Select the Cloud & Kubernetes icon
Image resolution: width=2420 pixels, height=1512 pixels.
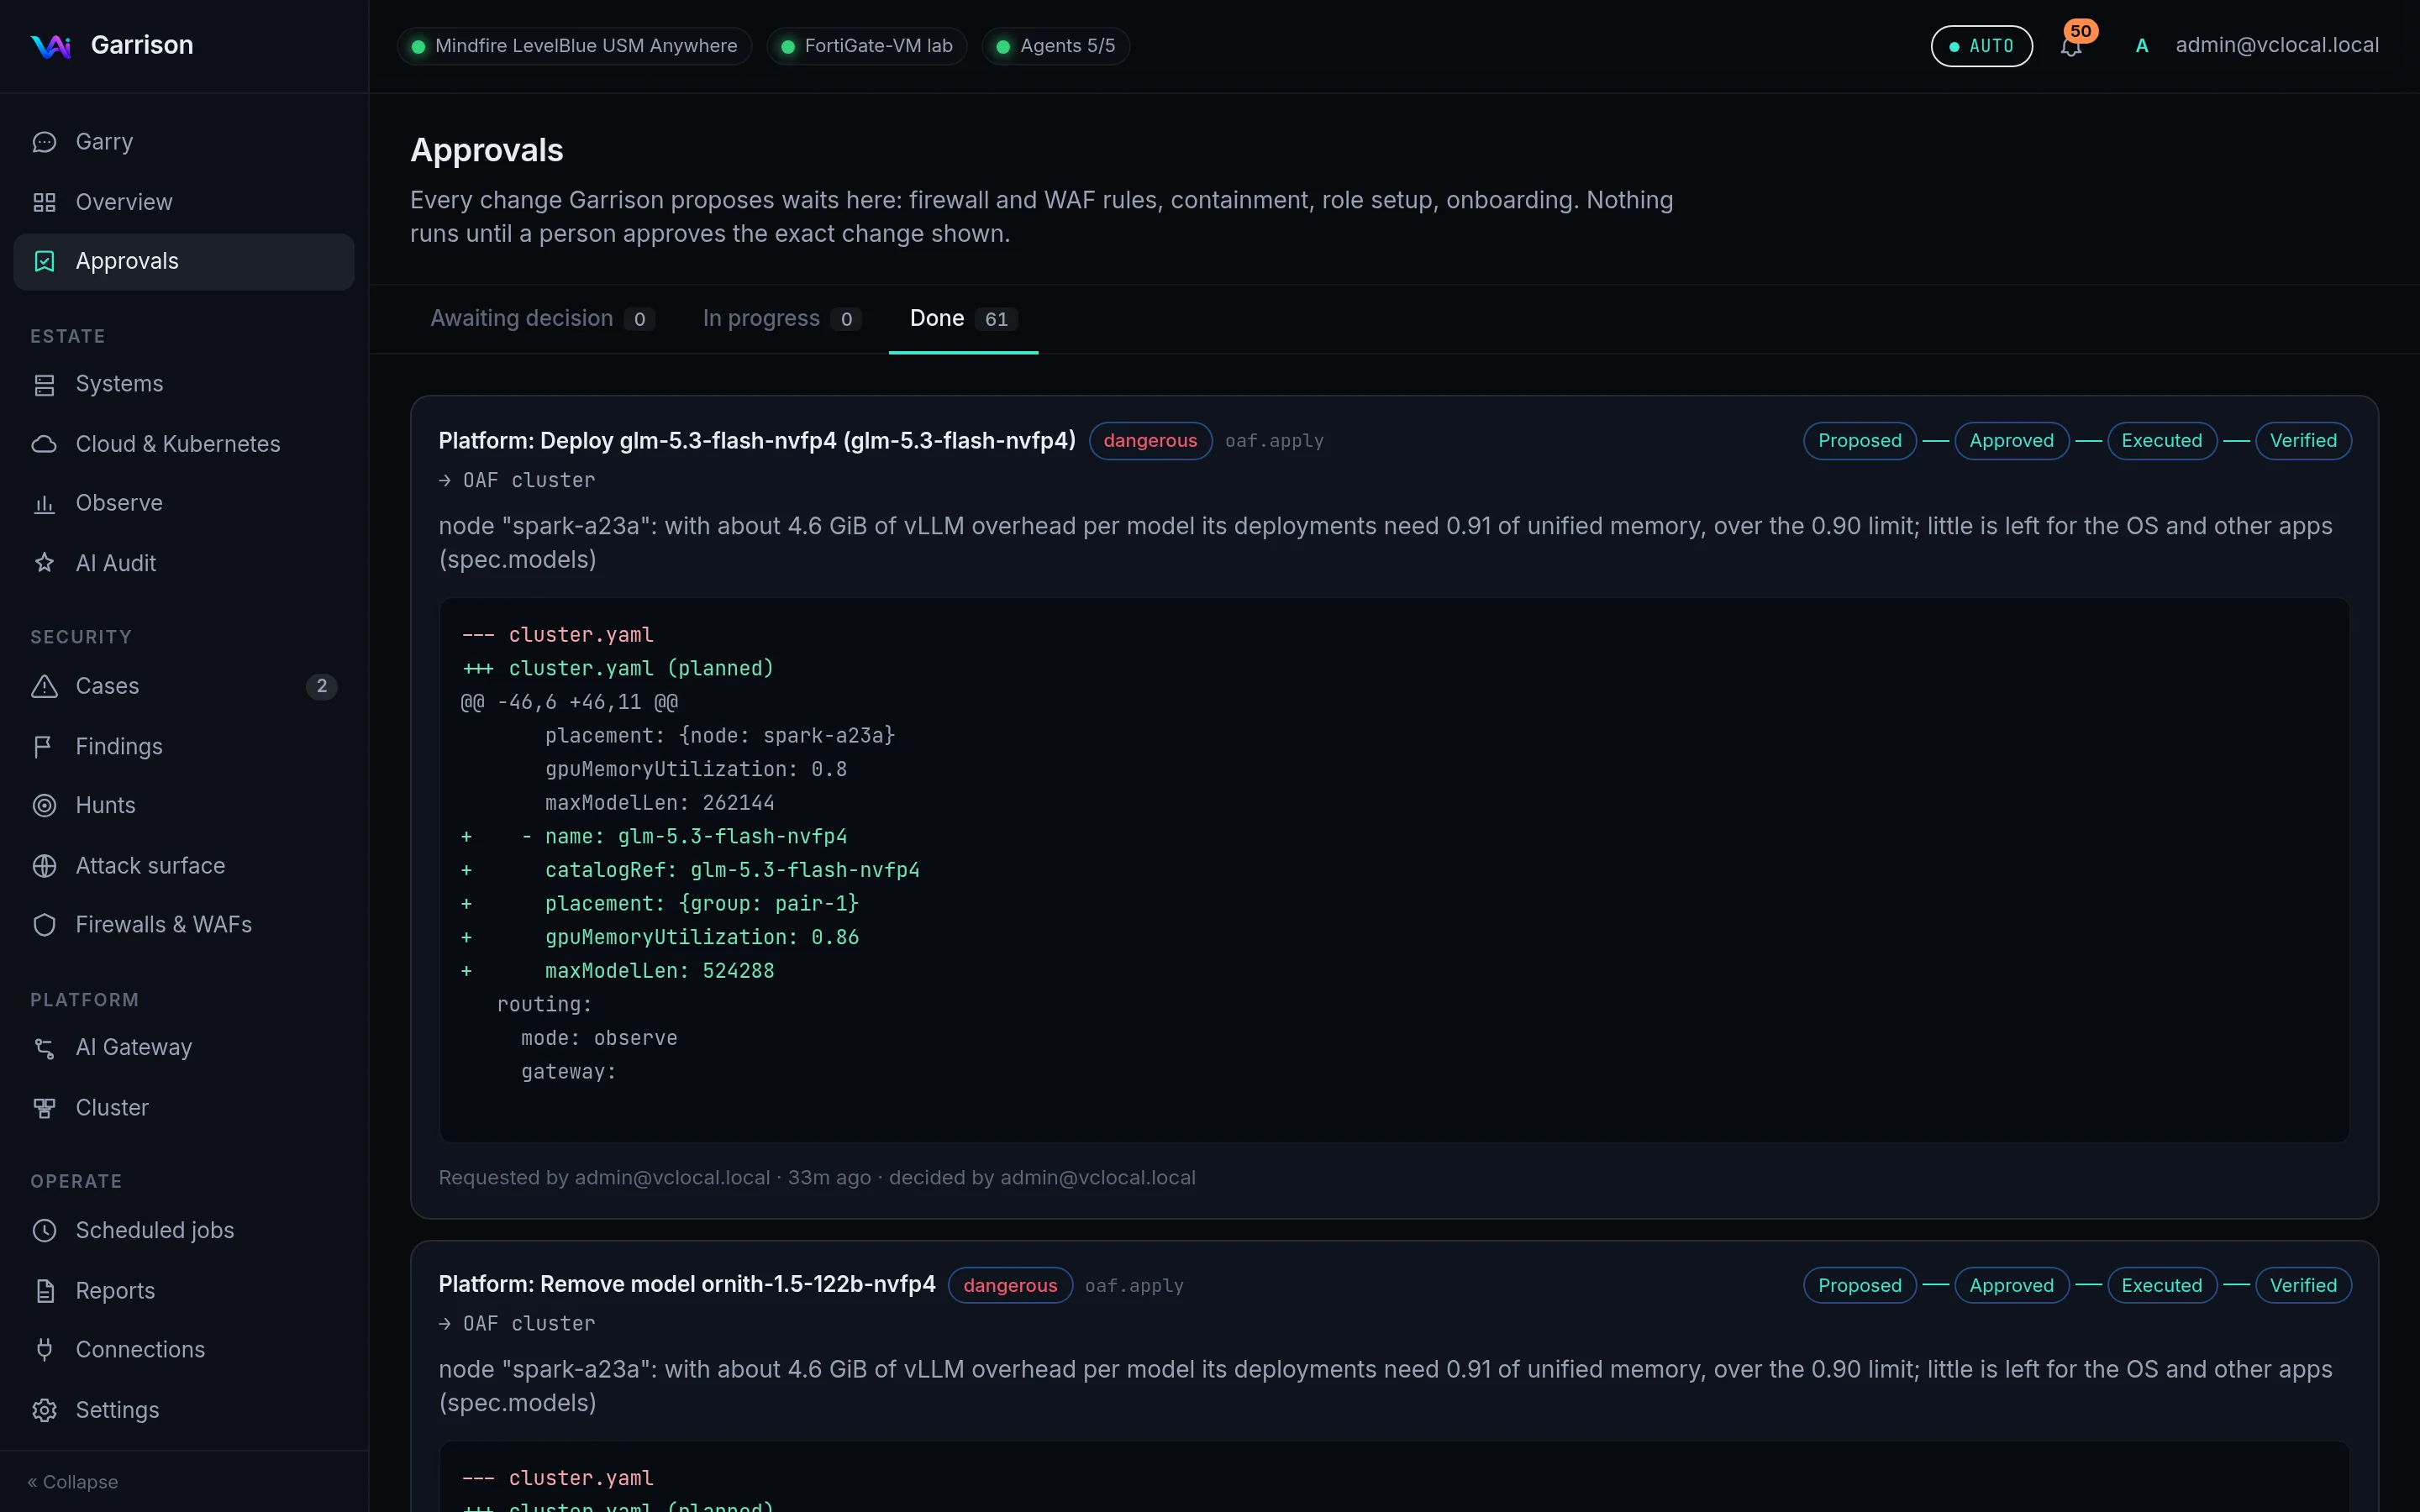(44, 444)
